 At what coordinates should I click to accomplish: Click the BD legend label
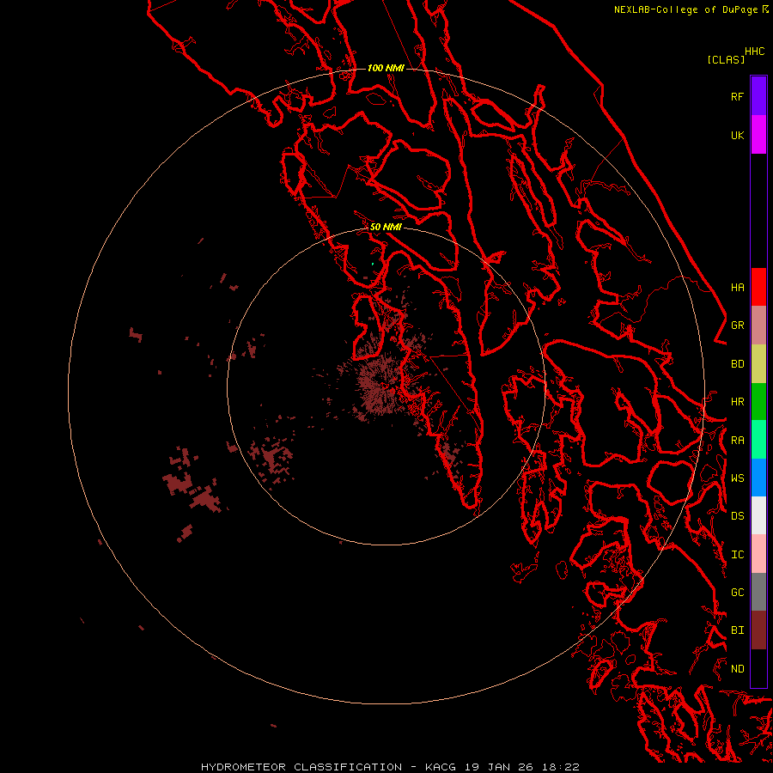pos(737,364)
